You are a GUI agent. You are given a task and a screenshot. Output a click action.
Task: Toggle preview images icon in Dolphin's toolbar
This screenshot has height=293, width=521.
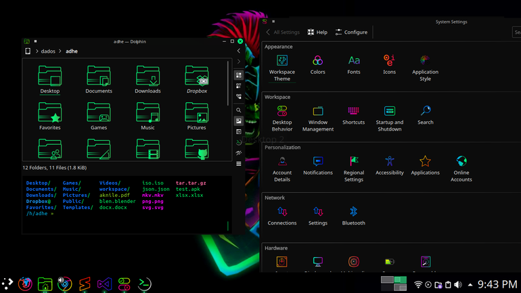[x=239, y=121]
